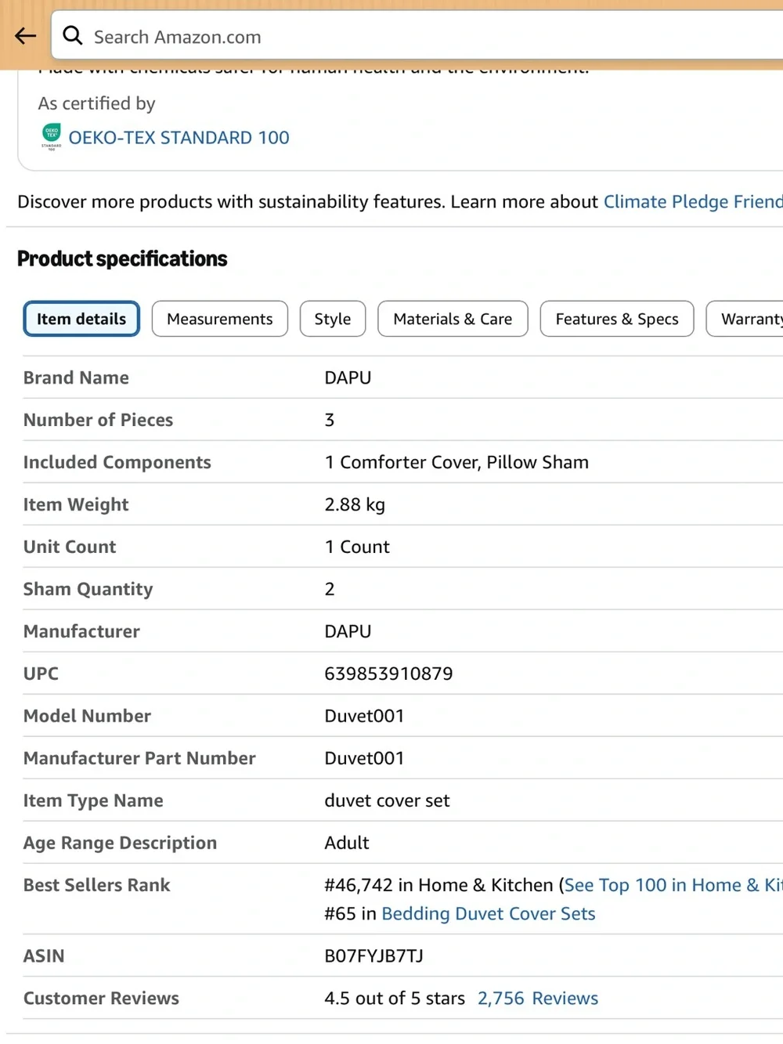
Task: Click the As certified by text
Action: [96, 104]
